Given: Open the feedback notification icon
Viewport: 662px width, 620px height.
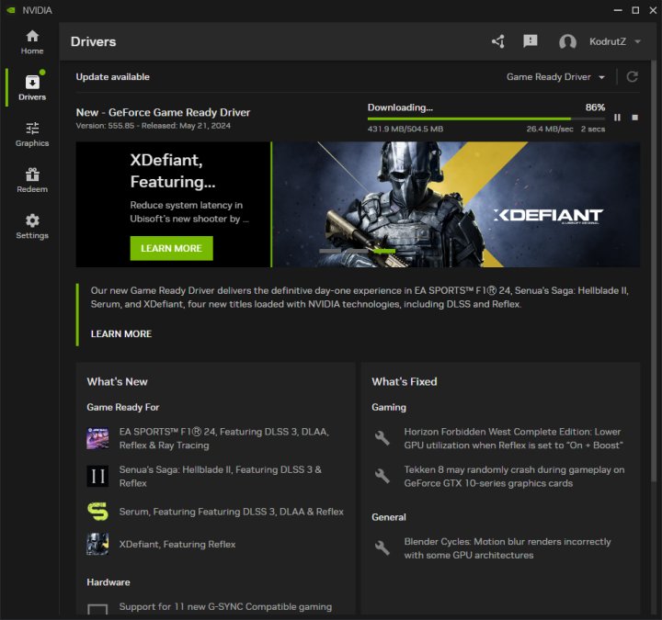Looking at the screenshot, I should click(x=530, y=41).
